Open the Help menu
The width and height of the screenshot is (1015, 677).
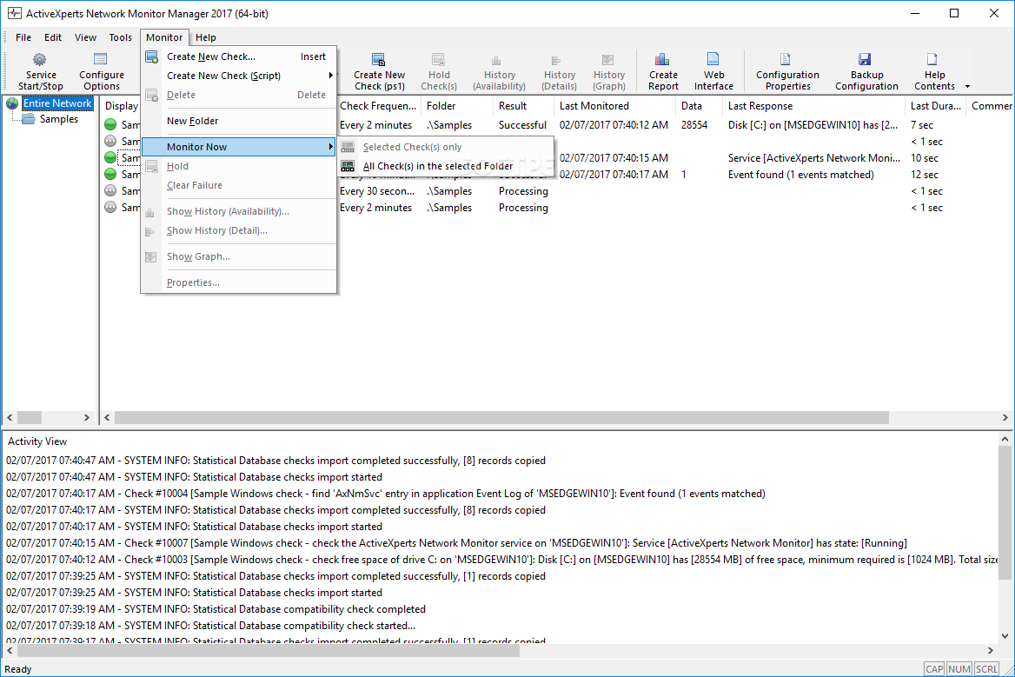[206, 37]
